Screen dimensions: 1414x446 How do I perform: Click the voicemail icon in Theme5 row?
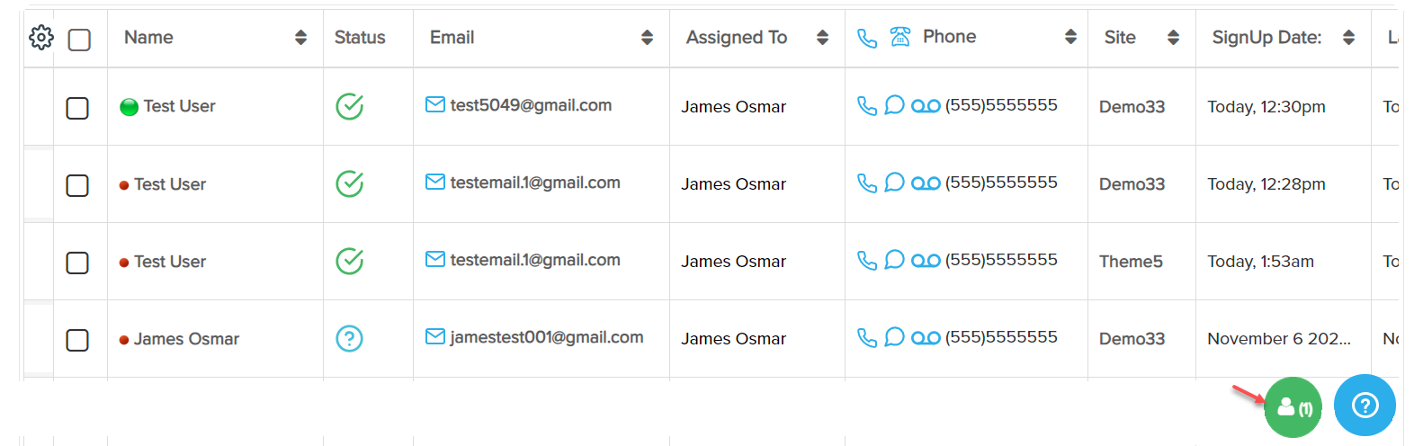pyautogui.click(x=926, y=261)
